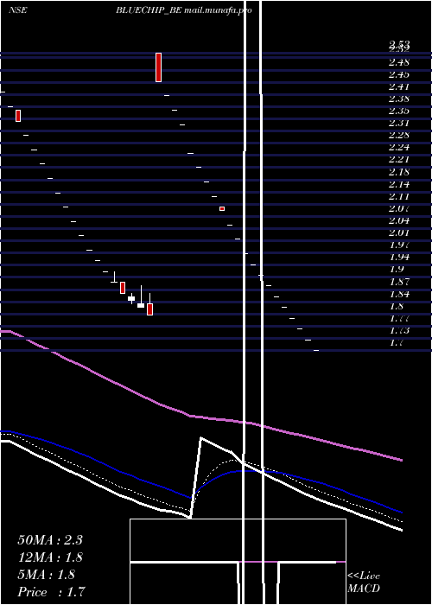Viewport: 432px width, 605px height.
Task: Click the <<Live MACD label
Action: 364,583
